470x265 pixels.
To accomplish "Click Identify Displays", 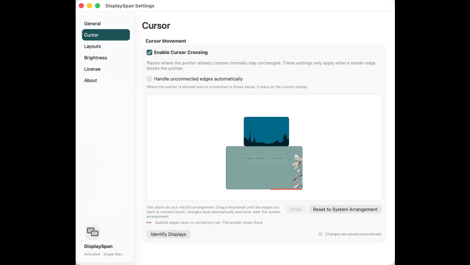I will 169,234.
